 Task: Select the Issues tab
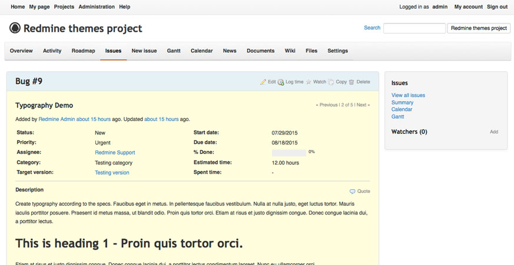114,51
